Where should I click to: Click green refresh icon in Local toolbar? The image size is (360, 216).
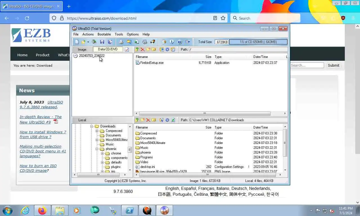tap(173, 120)
